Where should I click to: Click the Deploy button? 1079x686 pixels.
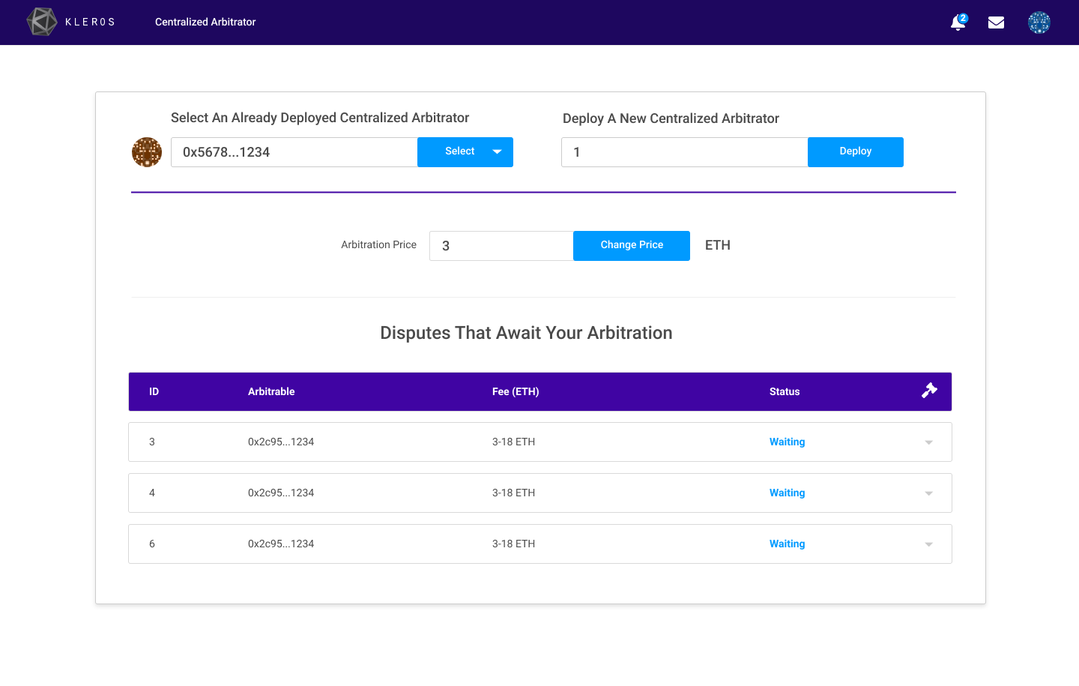[x=856, y=151]
